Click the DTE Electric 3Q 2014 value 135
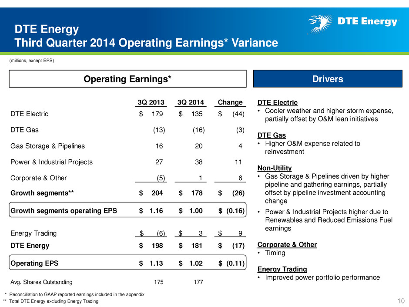This screenshot has height=307, width=409. pos(197,114)
